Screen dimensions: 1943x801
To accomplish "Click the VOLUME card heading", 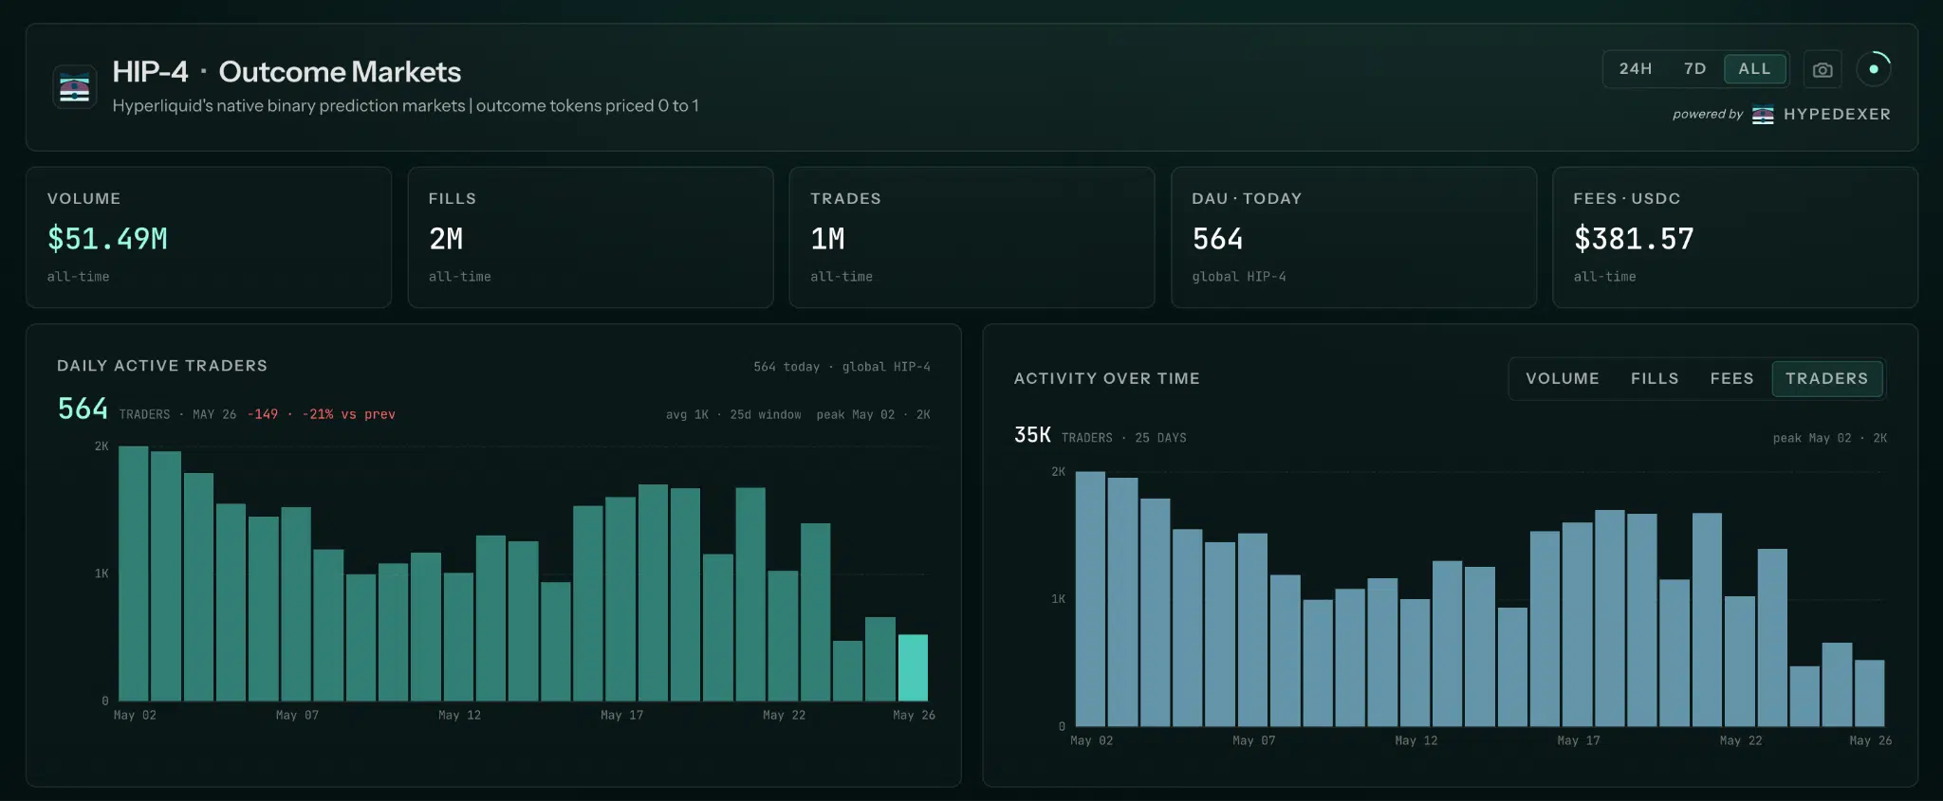I will coord(83,199).
